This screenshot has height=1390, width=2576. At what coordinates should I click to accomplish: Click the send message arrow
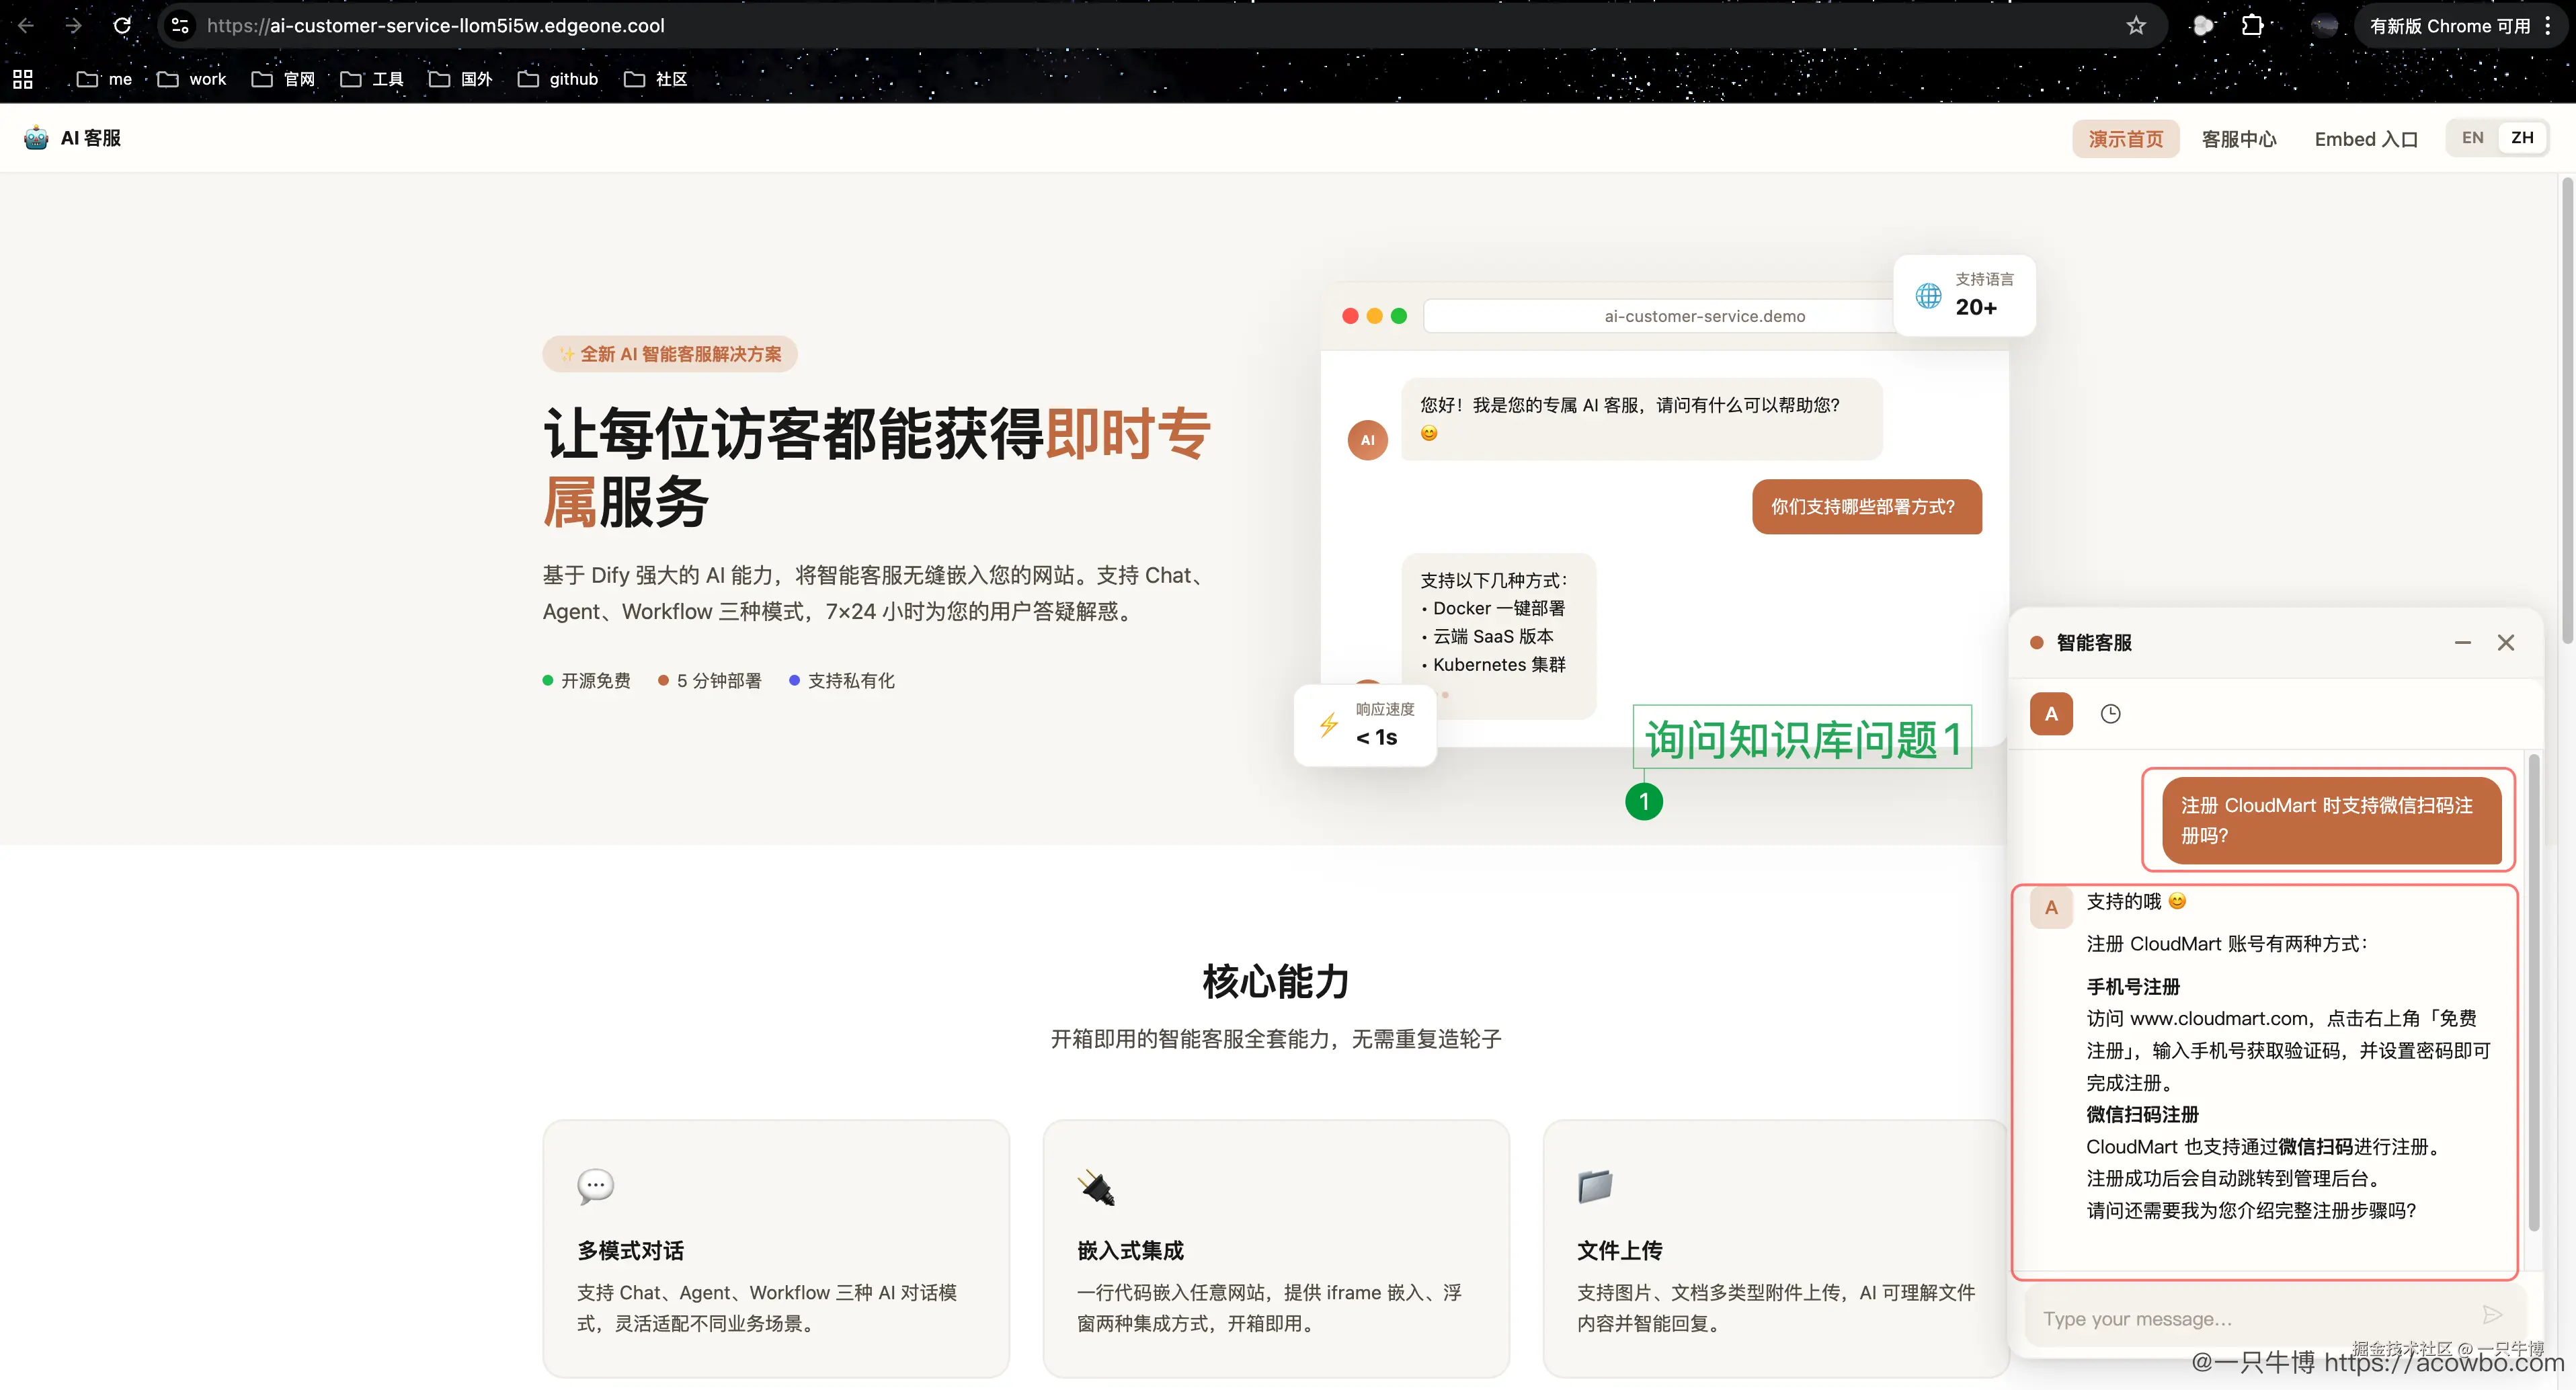(x=2492, y=1315)
